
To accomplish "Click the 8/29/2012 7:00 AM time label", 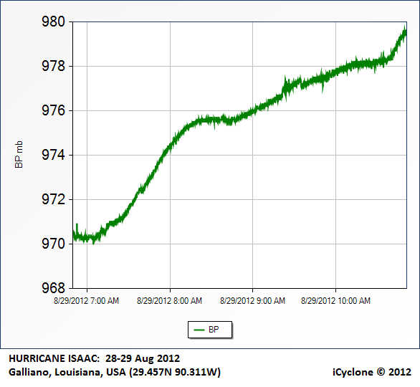I will click(87, 301).
